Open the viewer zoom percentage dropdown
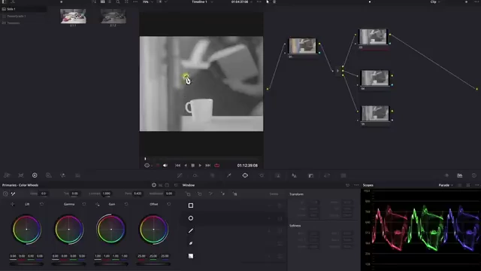Viewport: 481px width, 271px height. click(x=147, y=2)
